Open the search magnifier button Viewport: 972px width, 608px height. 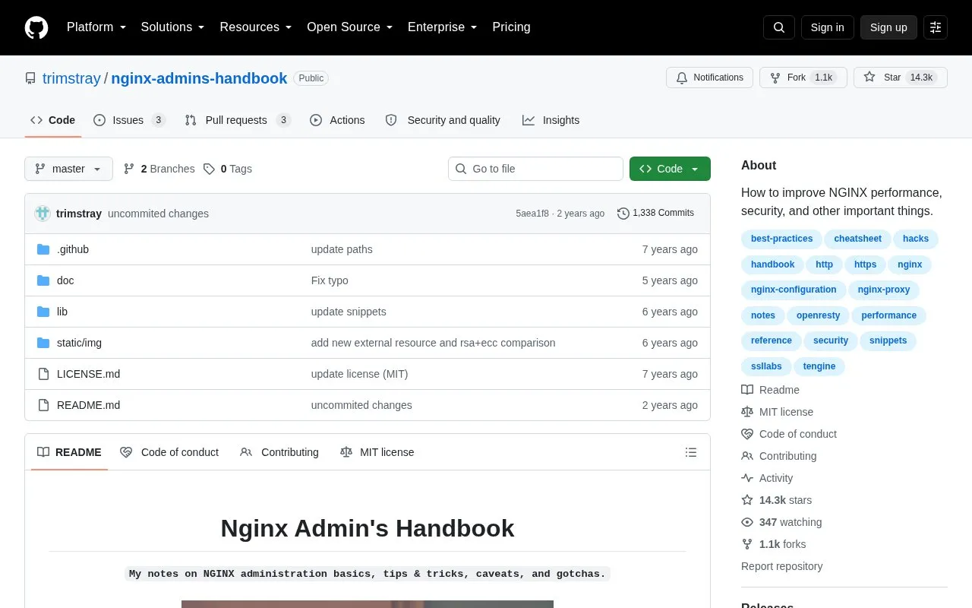coord(779,27)
